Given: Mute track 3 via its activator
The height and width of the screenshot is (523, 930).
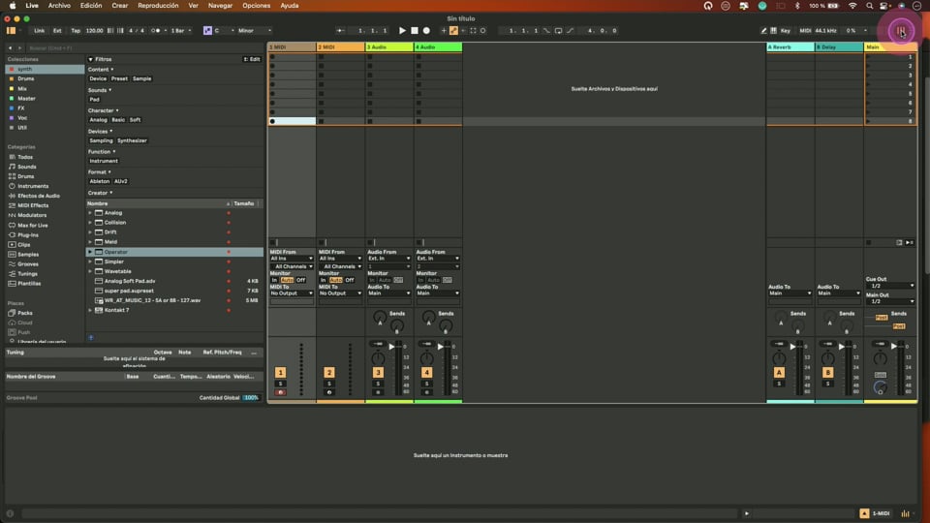Looking at the screenshot, I should [378, 372].
